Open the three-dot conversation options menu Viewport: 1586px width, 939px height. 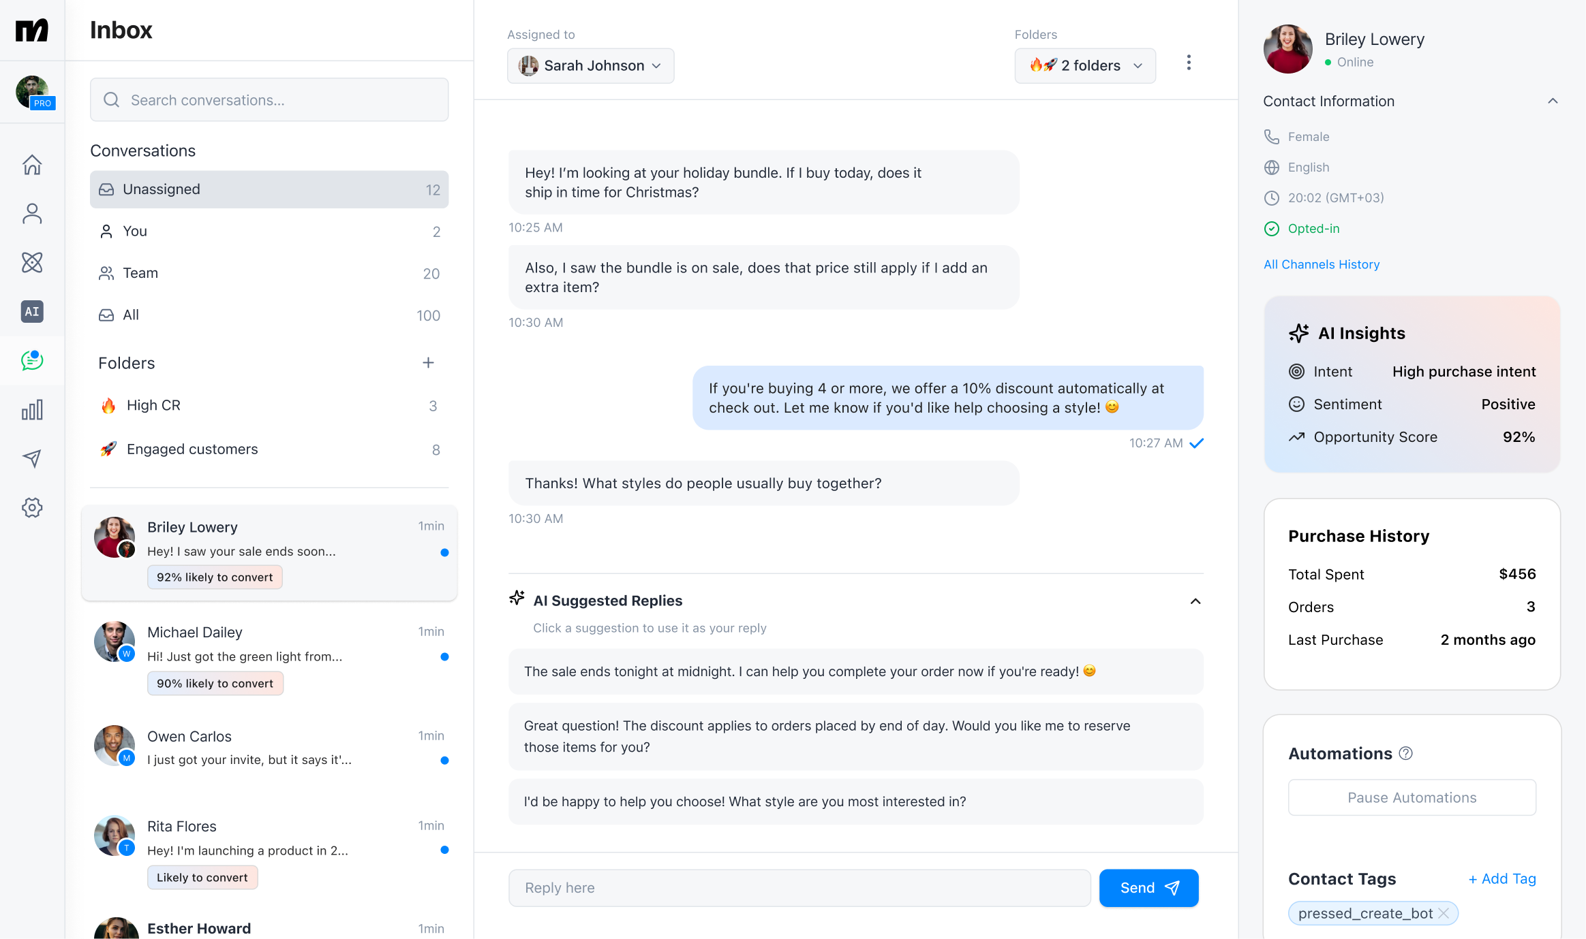1189,63
